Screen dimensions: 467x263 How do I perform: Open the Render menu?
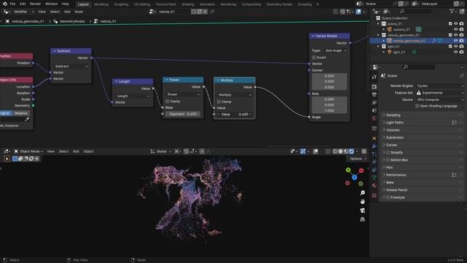[35, 4]
